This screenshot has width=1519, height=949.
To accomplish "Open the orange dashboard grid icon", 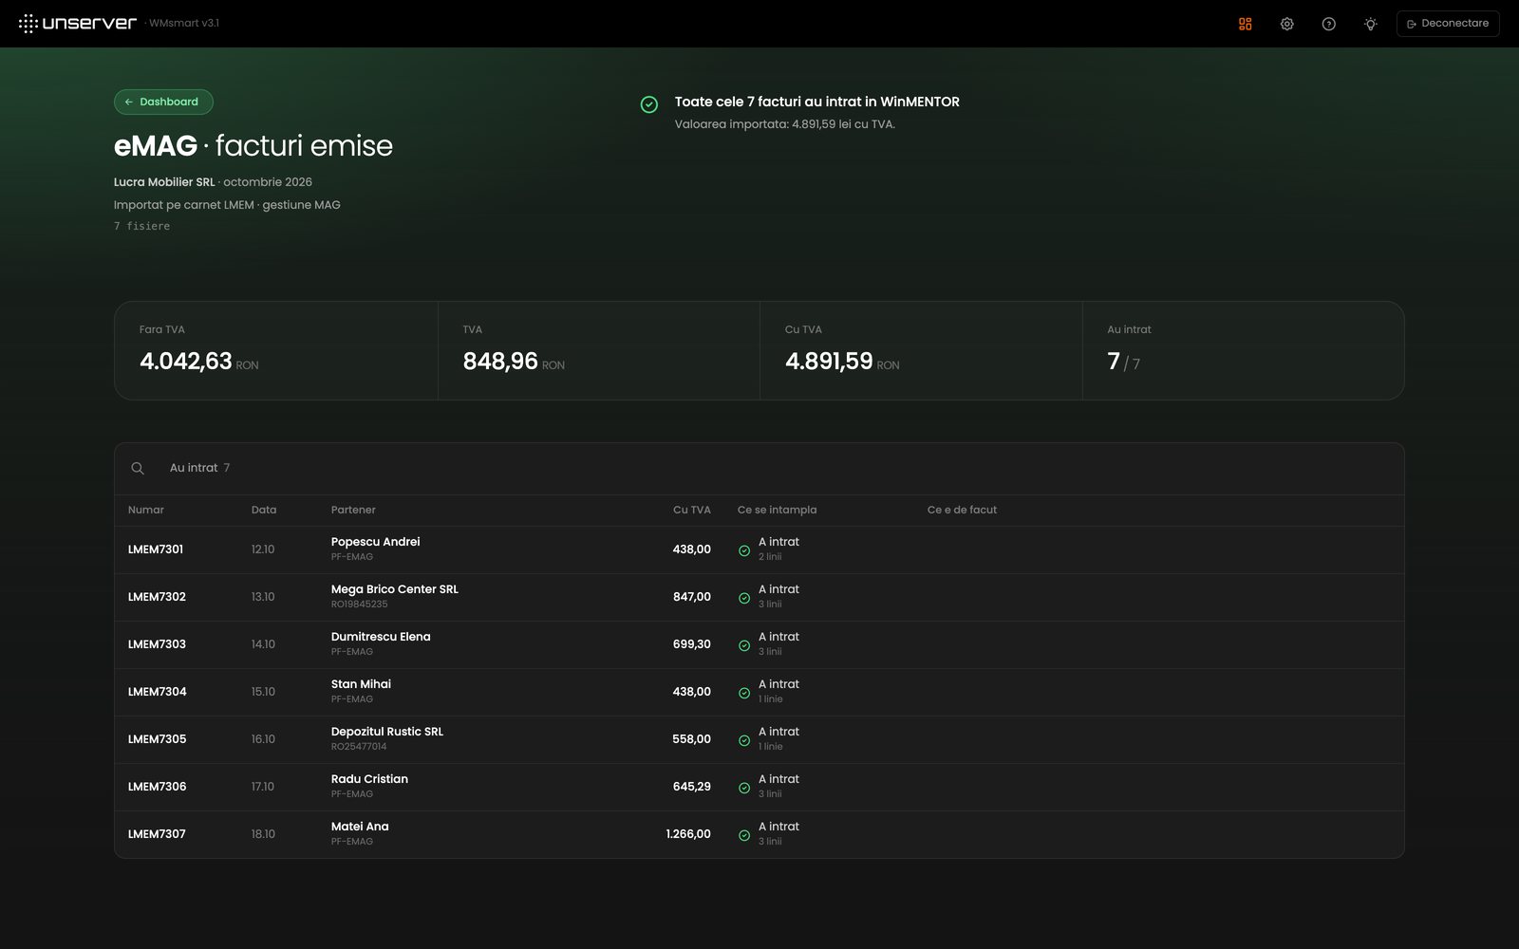I will (1246, 24).
